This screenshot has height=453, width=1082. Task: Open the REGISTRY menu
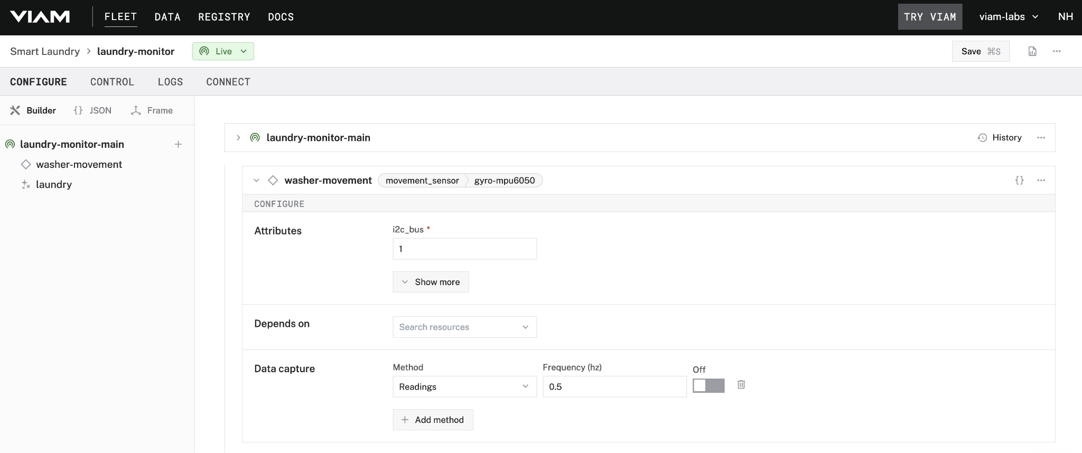click(x=224, y=17)
